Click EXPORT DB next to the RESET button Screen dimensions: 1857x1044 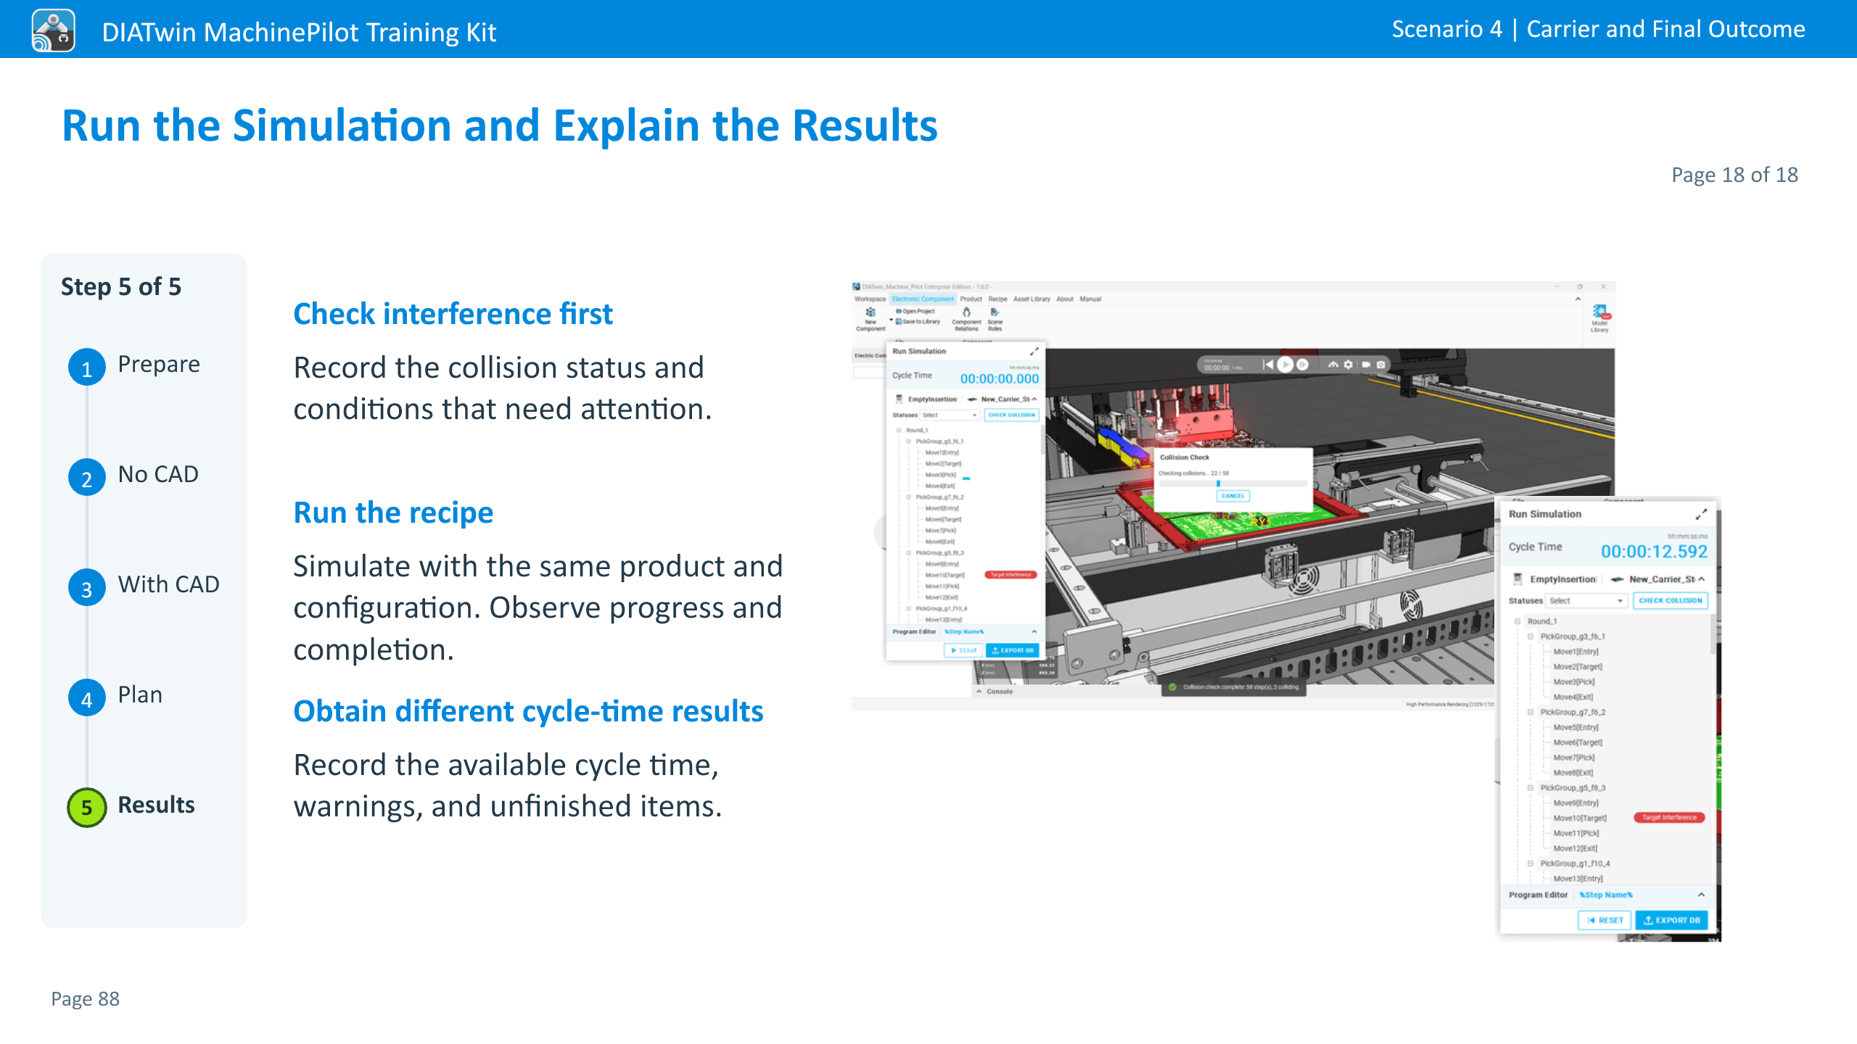1671,920
